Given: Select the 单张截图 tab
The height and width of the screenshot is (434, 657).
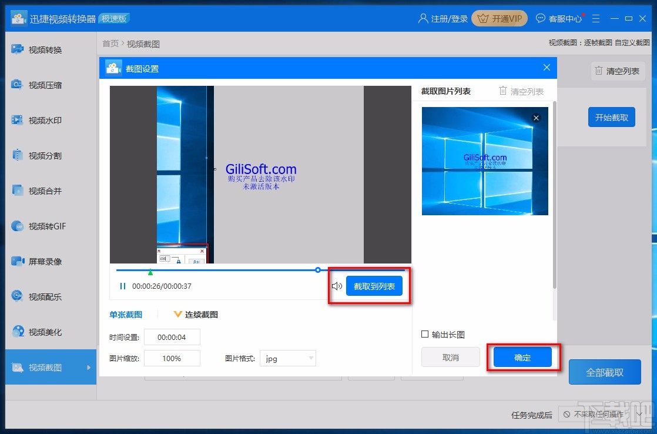Looking at the screenshot, I should (x=125, y=314).
